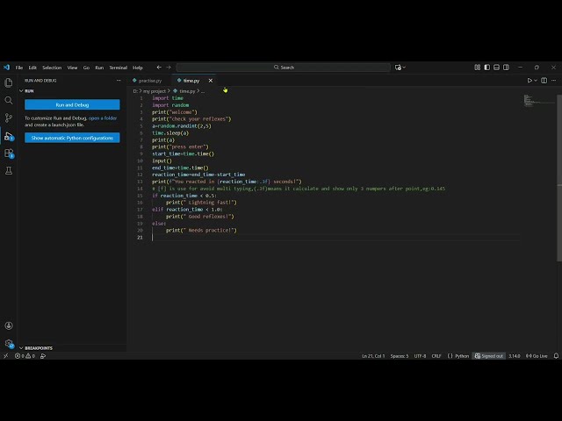Open the Accounts icon
The image size is (562, 421).
(x=9, y=325)
